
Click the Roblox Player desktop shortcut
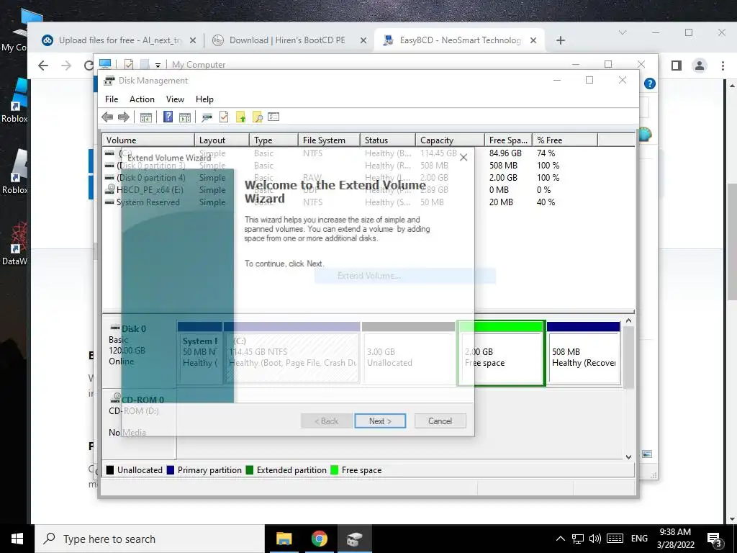15,101
